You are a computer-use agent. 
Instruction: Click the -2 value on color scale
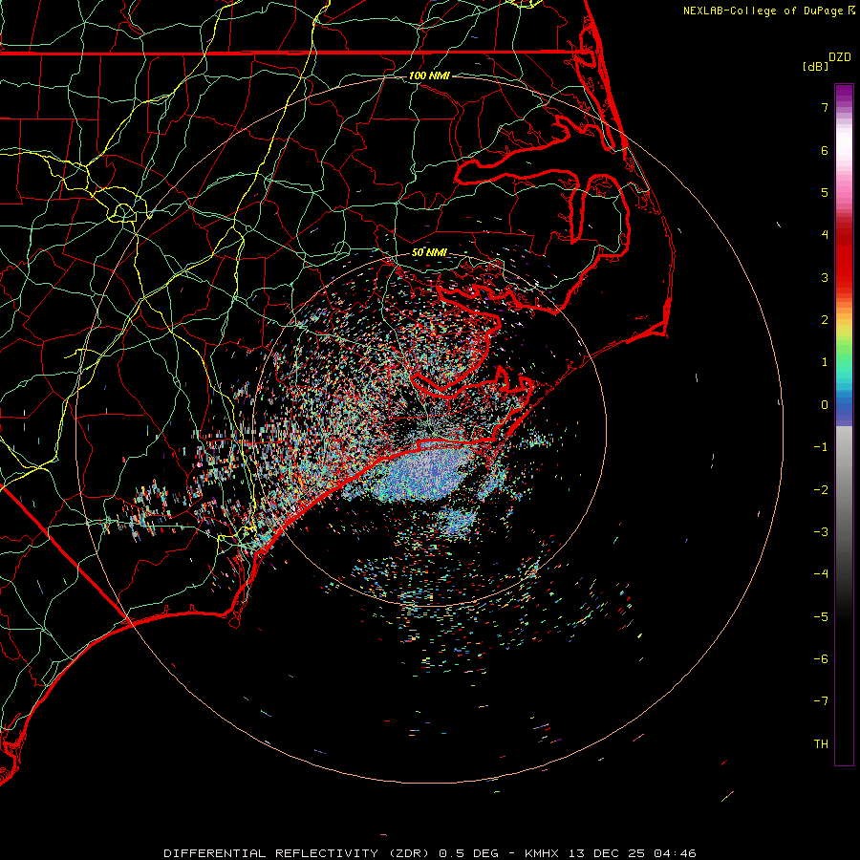pos(821,490)
